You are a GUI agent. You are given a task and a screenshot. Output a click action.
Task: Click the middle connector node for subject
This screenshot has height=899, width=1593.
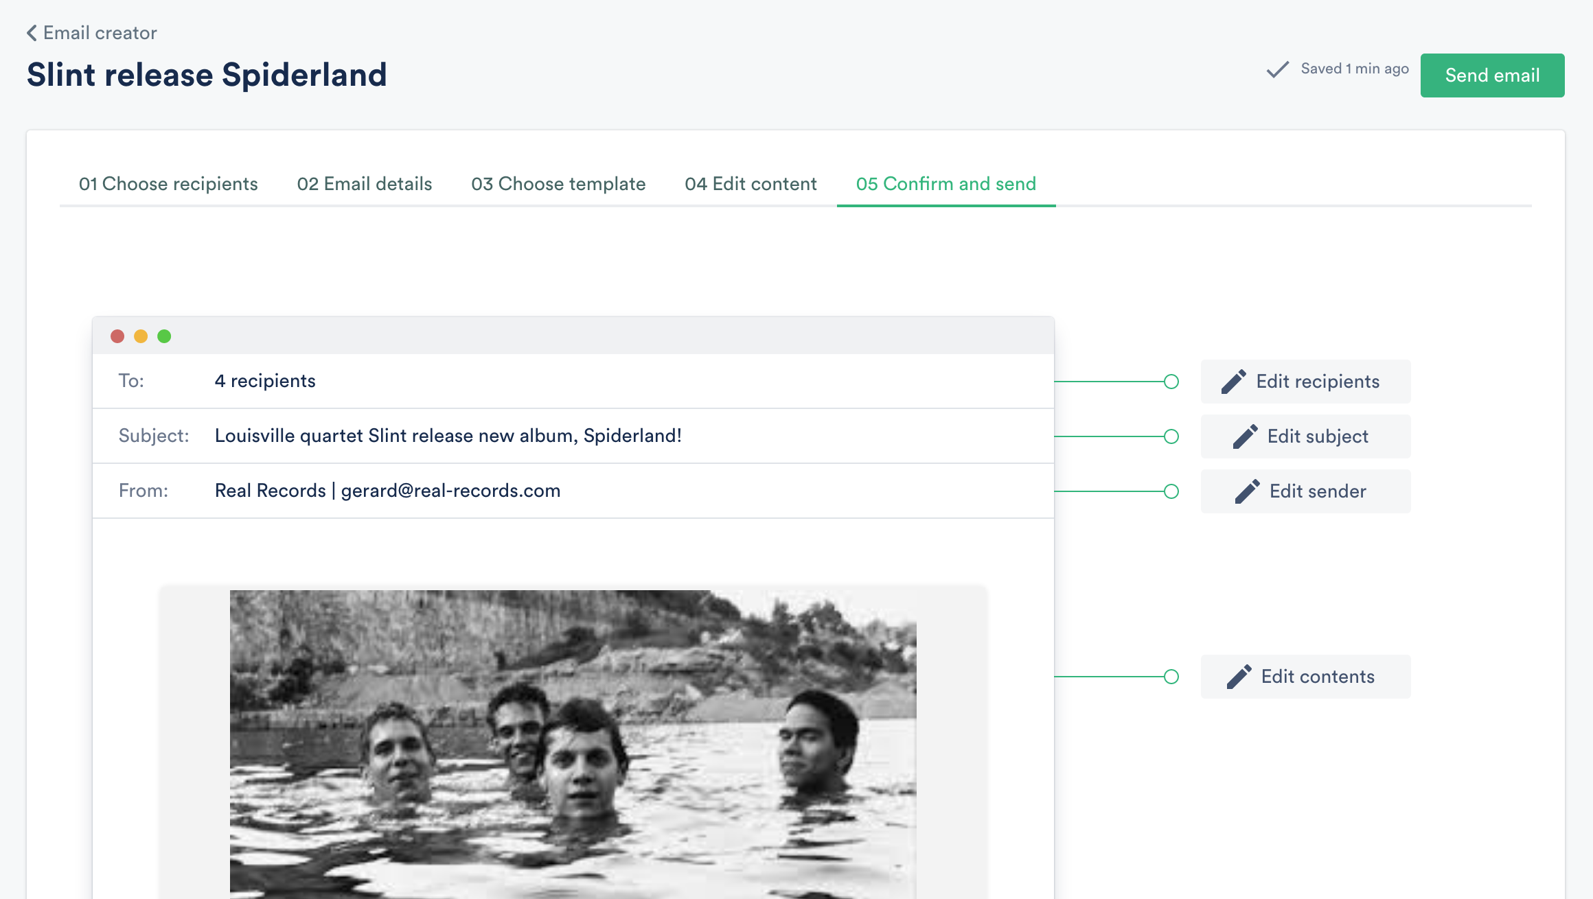coord(1172,436)
